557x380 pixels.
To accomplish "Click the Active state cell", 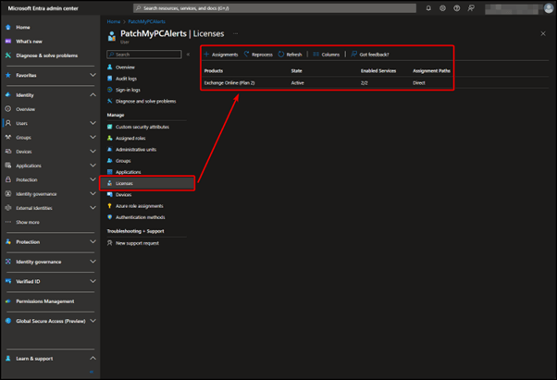I will coord(297,83).
